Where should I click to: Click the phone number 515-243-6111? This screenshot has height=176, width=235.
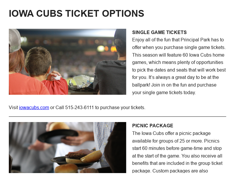click(79, 107)
